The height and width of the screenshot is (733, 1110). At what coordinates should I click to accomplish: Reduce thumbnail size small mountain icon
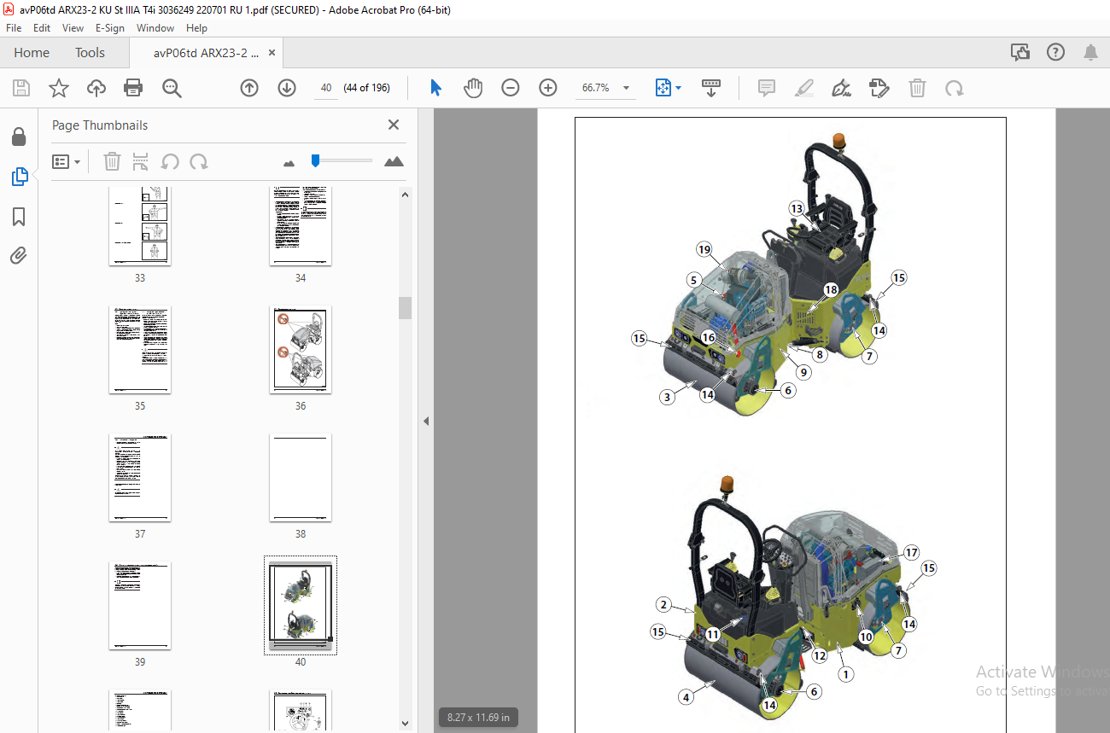pyautogui.click(x=289, y=162)
